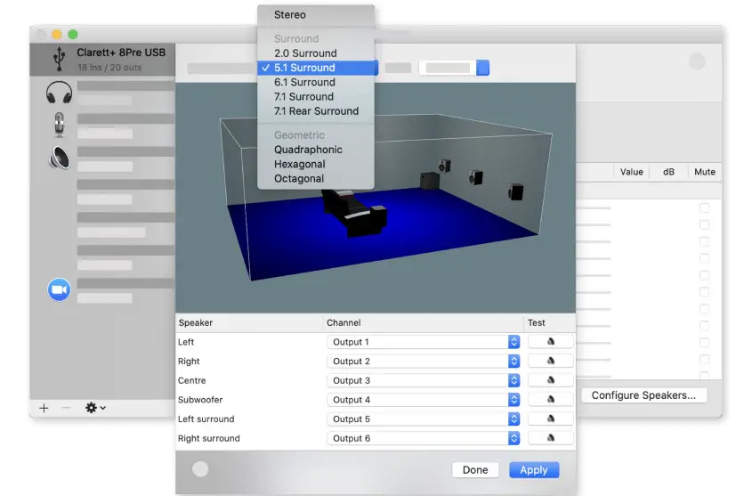Viewport: 744px width, 496px height.
Task: Open the Subwoofer channel dropdown
Action: click(x=424, y=400)
